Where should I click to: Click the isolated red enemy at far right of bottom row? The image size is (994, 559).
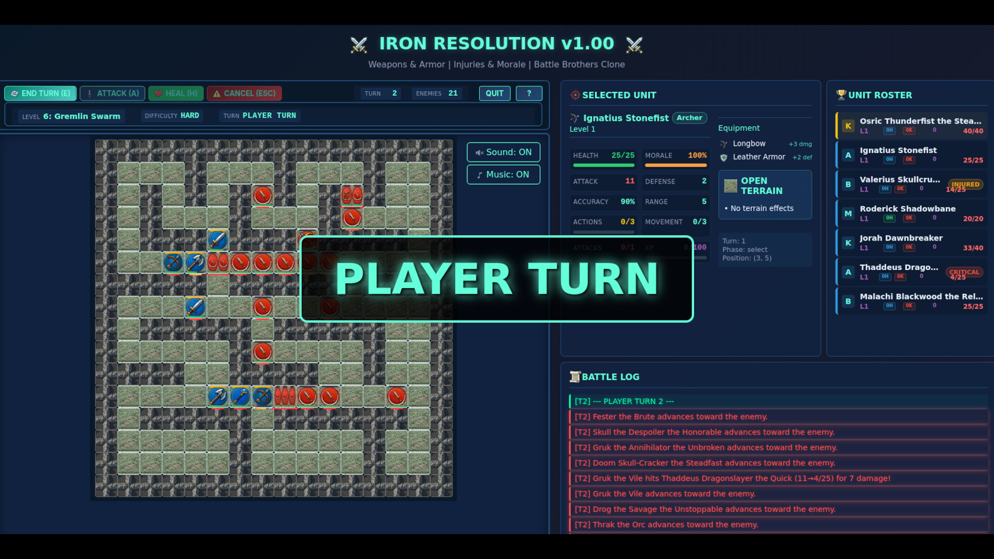pos(397,396)
